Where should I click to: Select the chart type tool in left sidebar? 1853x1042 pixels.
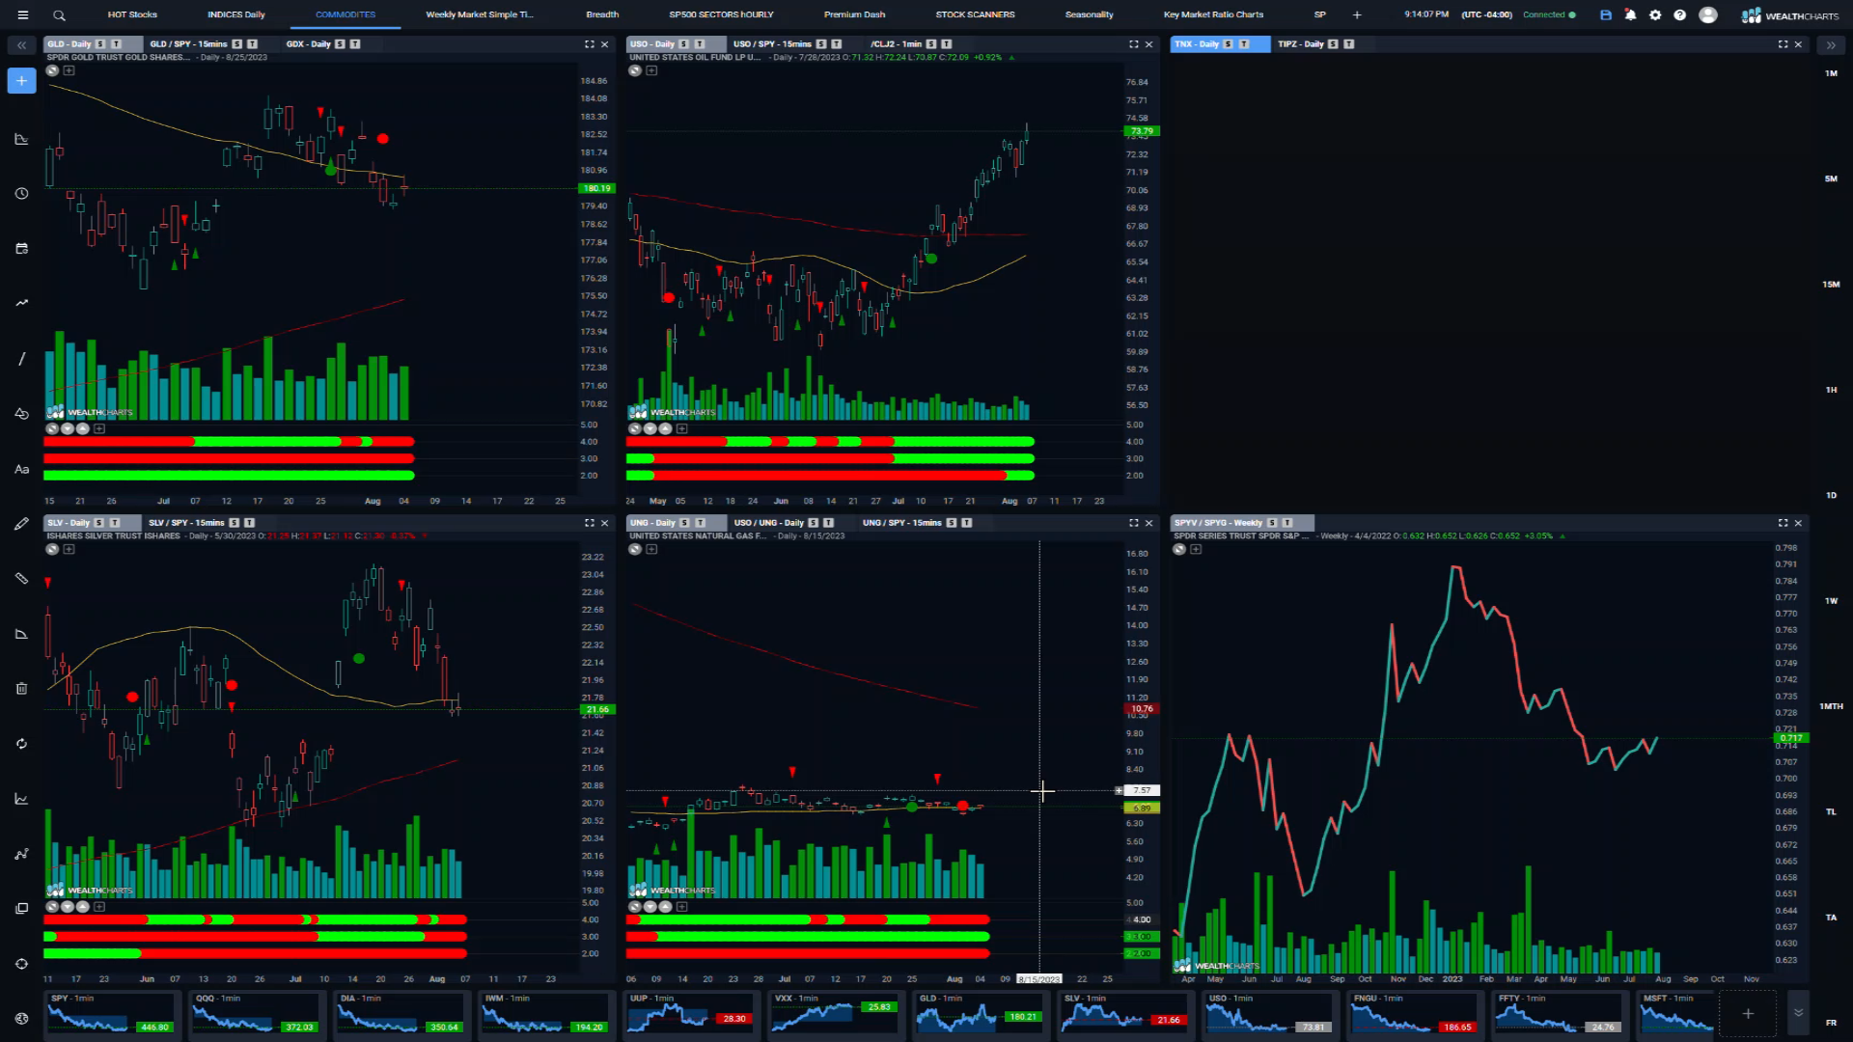[21, 139]
